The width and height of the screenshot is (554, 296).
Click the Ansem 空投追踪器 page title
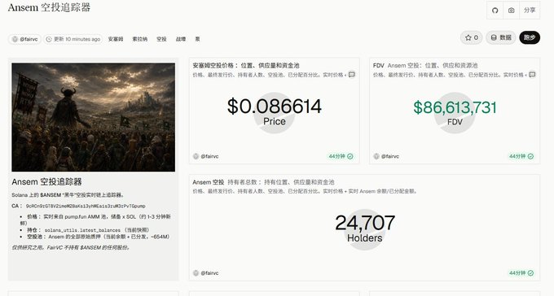pyautogui.click(x=49, y=7)
